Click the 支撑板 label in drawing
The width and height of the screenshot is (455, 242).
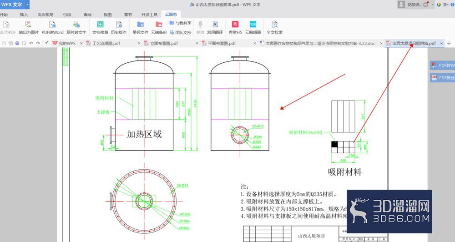tap(103, 112)
